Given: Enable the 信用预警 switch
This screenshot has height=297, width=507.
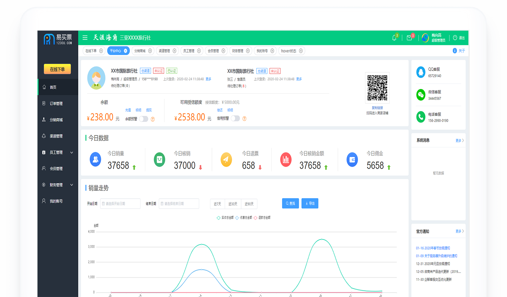Looking at the screenshot, I should [235, 118].
